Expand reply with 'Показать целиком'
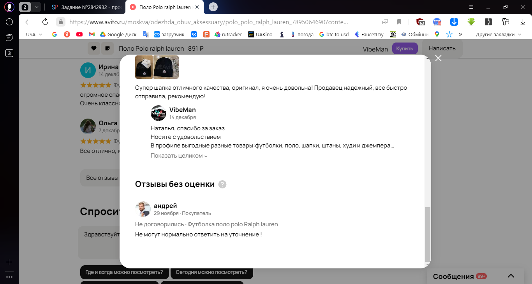 coord(179,156)
